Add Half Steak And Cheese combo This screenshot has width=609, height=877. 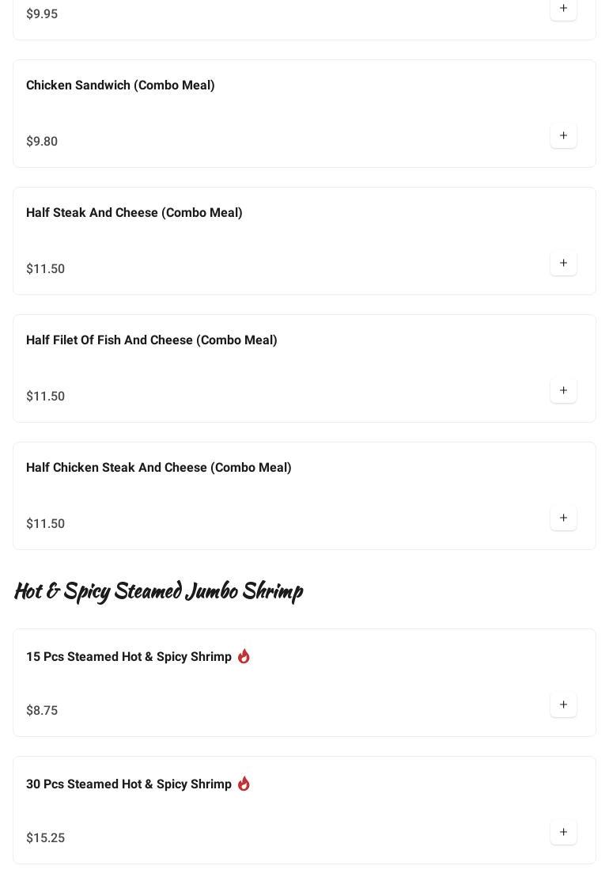(563, 263)
